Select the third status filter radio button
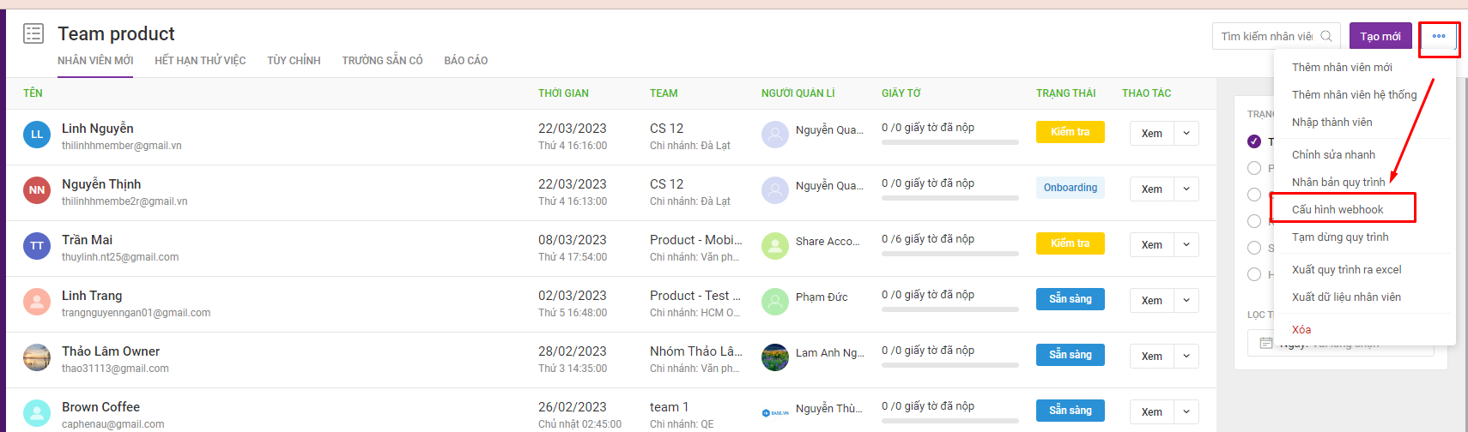Image resolution: width=1468 pixels, height=432 pixels. click(x=1254, y=195)
